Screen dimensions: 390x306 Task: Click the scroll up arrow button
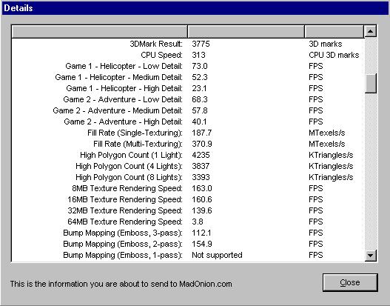[x=371, y=31]
